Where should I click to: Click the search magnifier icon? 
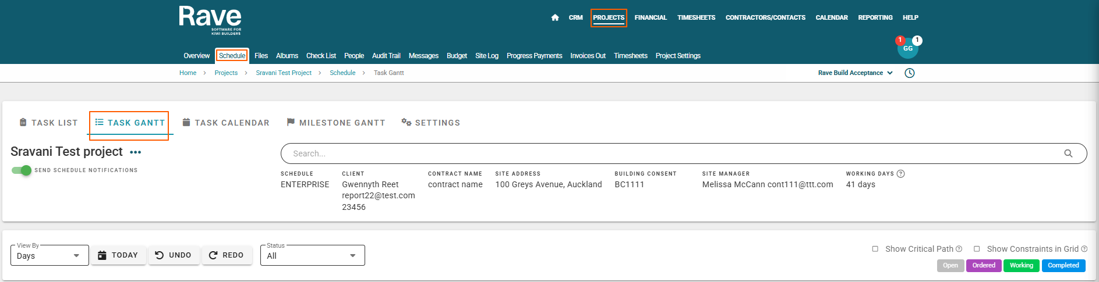pyautogui.click(x=1068, y=154)
